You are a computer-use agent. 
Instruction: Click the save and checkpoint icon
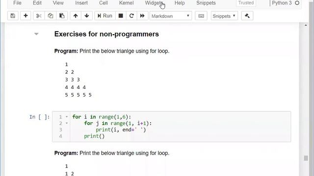pyautogui.click(x=13, y=16)
